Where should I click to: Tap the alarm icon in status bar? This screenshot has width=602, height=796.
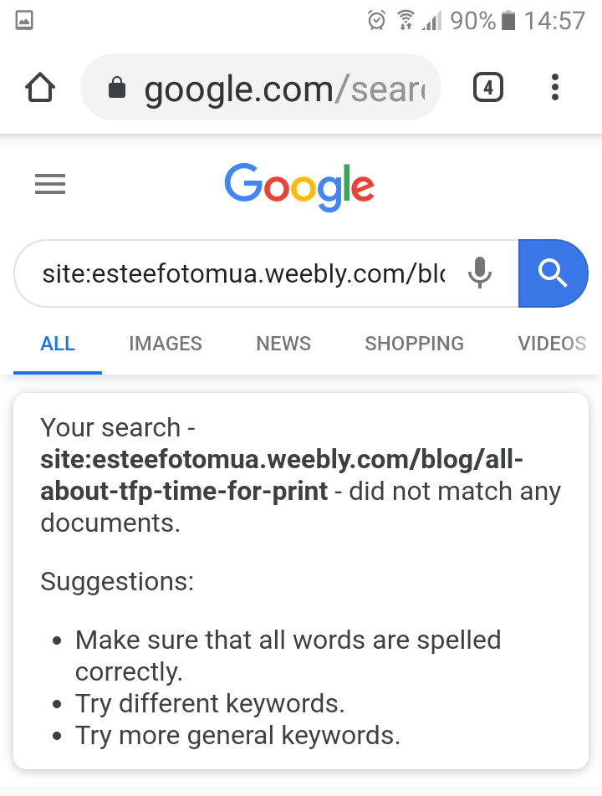[x=377, y=20]
